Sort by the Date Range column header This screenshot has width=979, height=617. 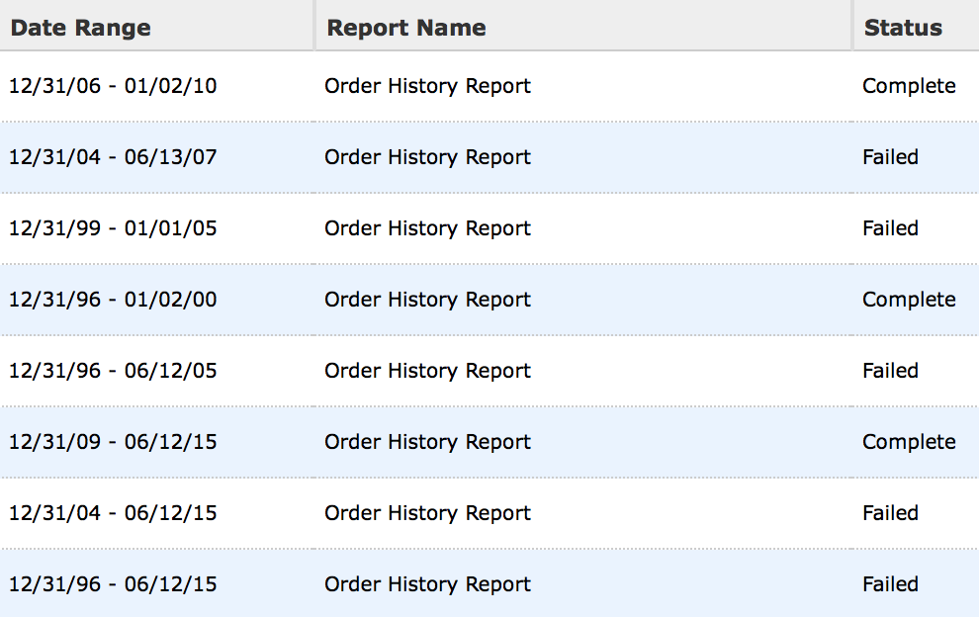click(x=81, y=28)
